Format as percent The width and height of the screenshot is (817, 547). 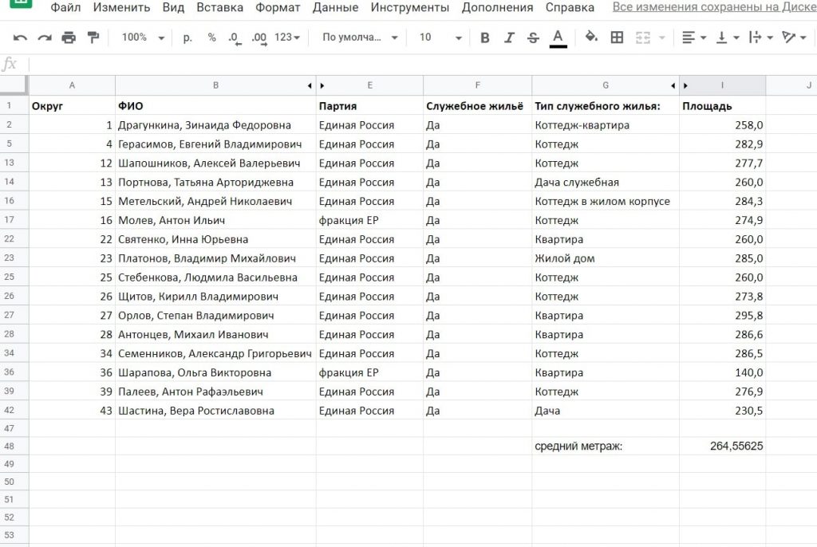(x=211, y=37)
